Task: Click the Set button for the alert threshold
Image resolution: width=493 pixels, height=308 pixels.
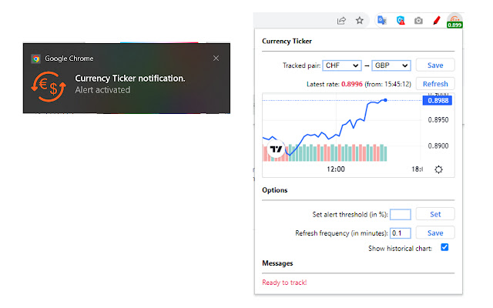Action: coord(435,214)
